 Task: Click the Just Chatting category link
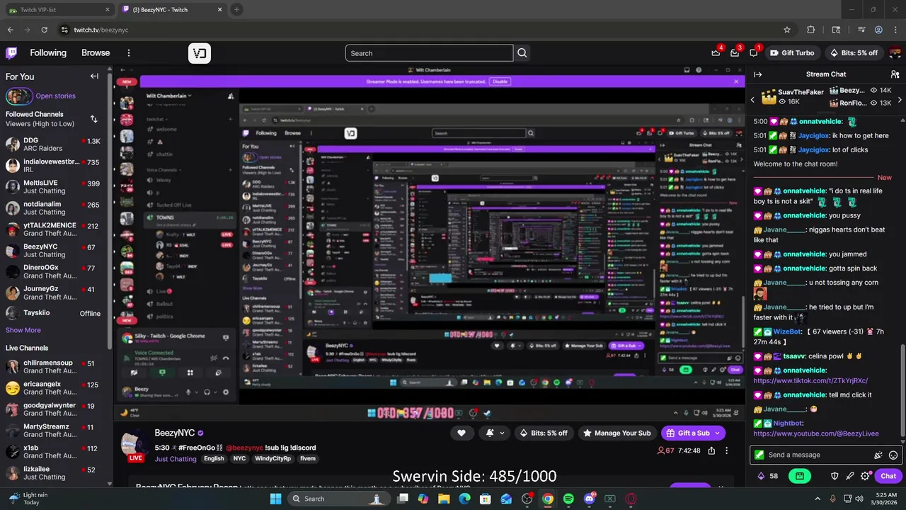click(176, 459)
